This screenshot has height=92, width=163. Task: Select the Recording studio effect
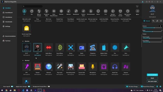tap(71, 67)
